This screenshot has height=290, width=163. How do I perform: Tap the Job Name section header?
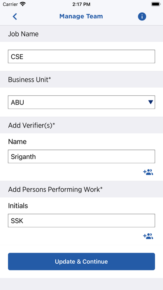23,34
